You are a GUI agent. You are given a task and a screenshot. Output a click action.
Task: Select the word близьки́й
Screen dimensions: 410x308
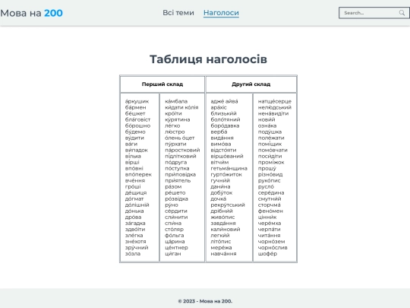[x=223, y=113]
